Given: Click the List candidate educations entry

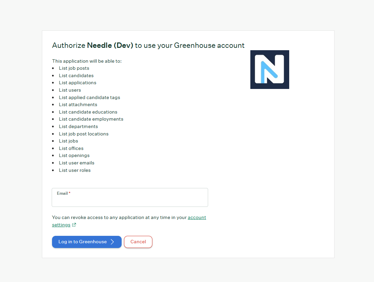Looking at the screenshot, I should [88, 112].
